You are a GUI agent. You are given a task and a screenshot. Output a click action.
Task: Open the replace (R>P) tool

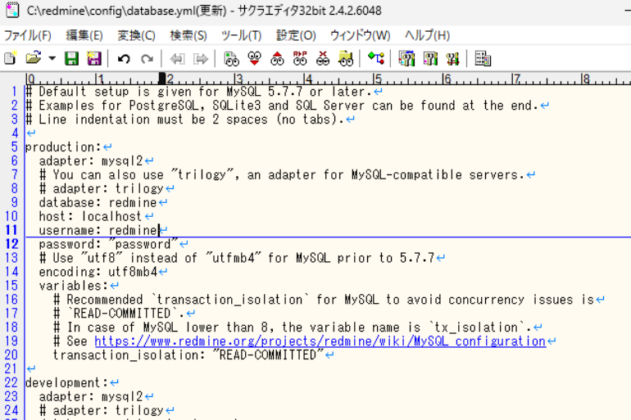tap(300, 58)
